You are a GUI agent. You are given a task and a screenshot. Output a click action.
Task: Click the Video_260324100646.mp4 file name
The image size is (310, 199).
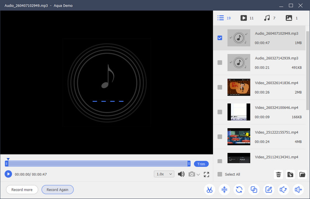click(276, 108)
